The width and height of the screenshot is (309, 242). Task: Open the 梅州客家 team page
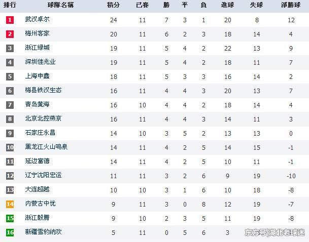pos(37,33)
